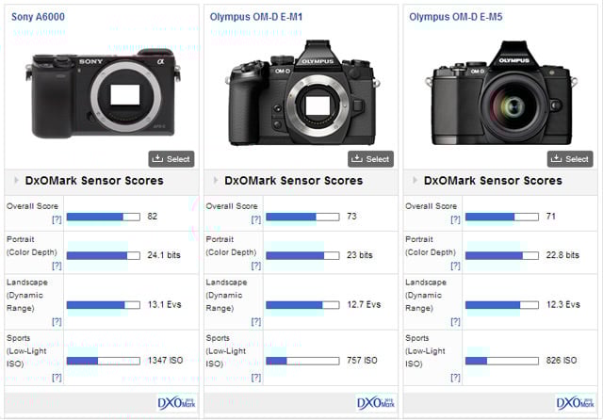Open Portrait Color Depth help [?] for Olympus E-M5
This screenshot has width=603, height=420.
[x=455, y=266]
